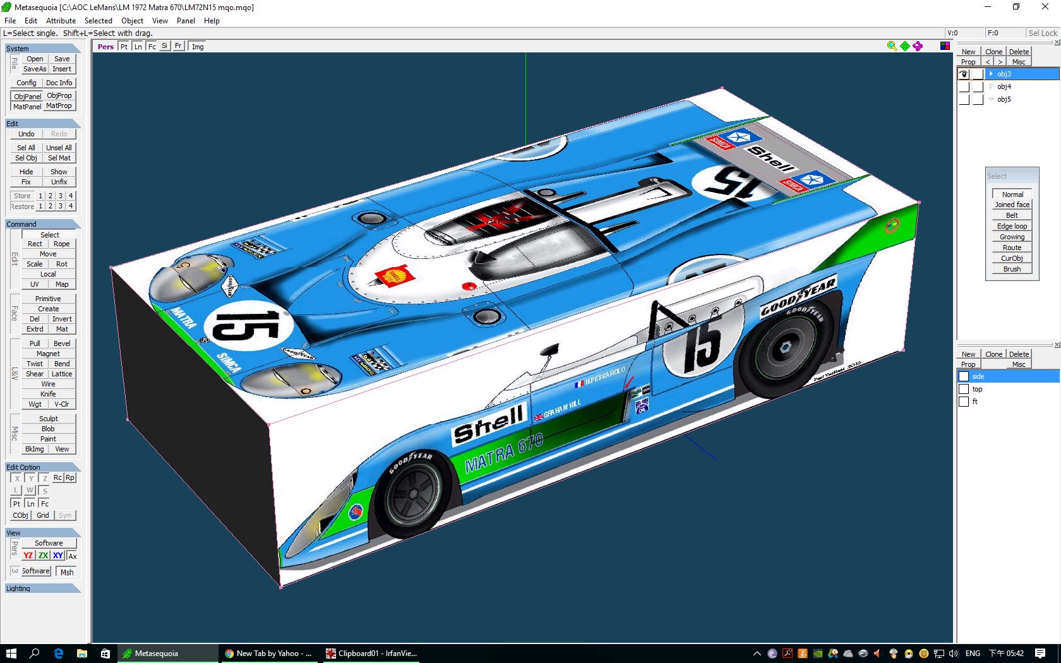Toggle lock box of obj4
This screenshot has height=663, width=1061.
coord(978,87)
